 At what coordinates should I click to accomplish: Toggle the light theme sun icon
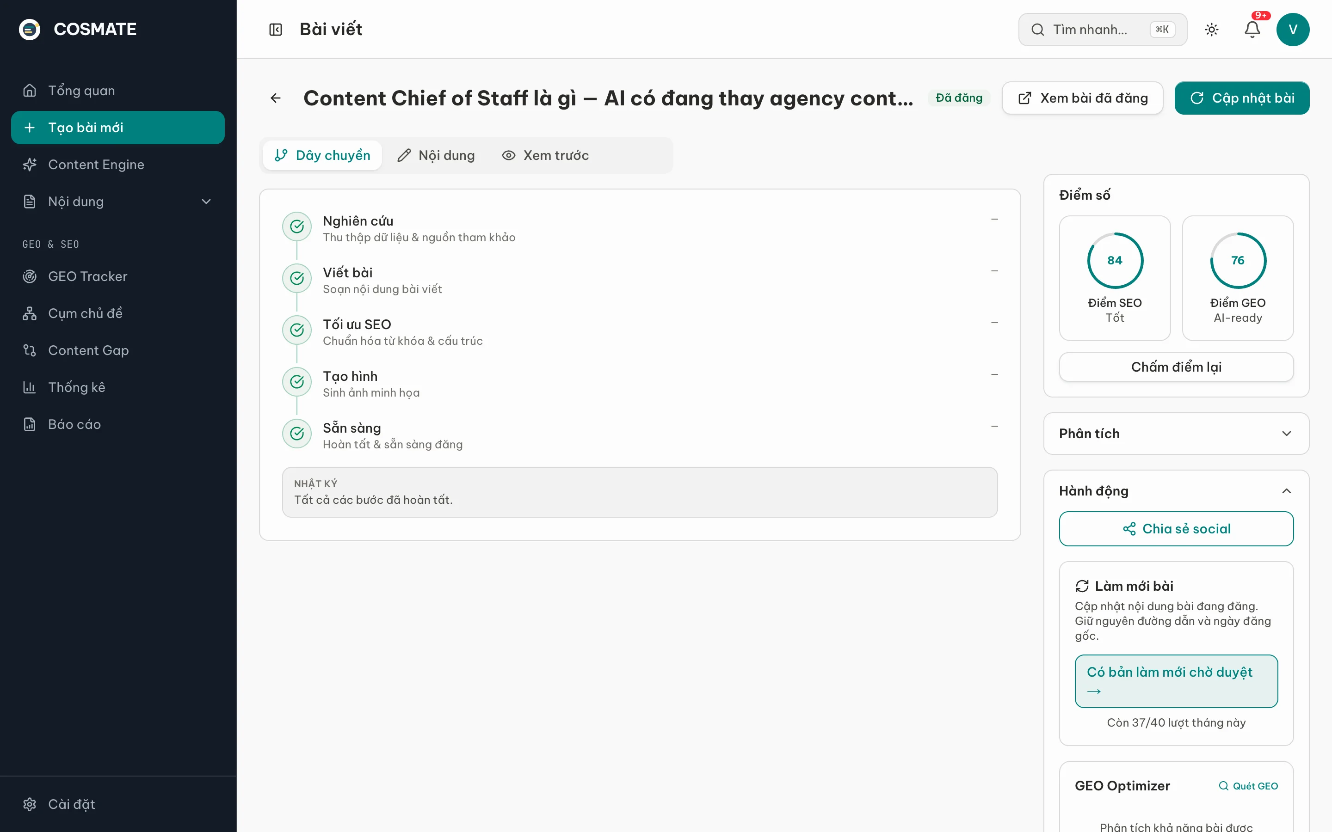click(x=1211, y=29)
